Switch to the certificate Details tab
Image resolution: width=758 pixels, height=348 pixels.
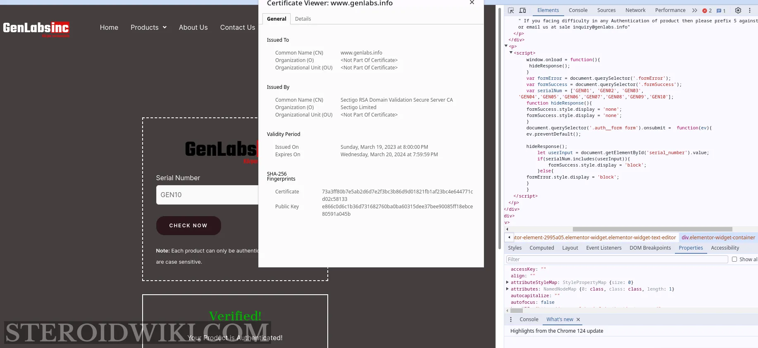pos(303,19)
